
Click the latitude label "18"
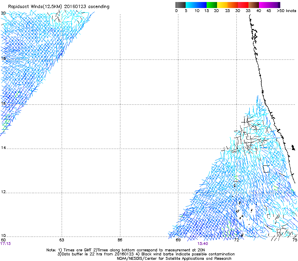[x=3, y=58]
